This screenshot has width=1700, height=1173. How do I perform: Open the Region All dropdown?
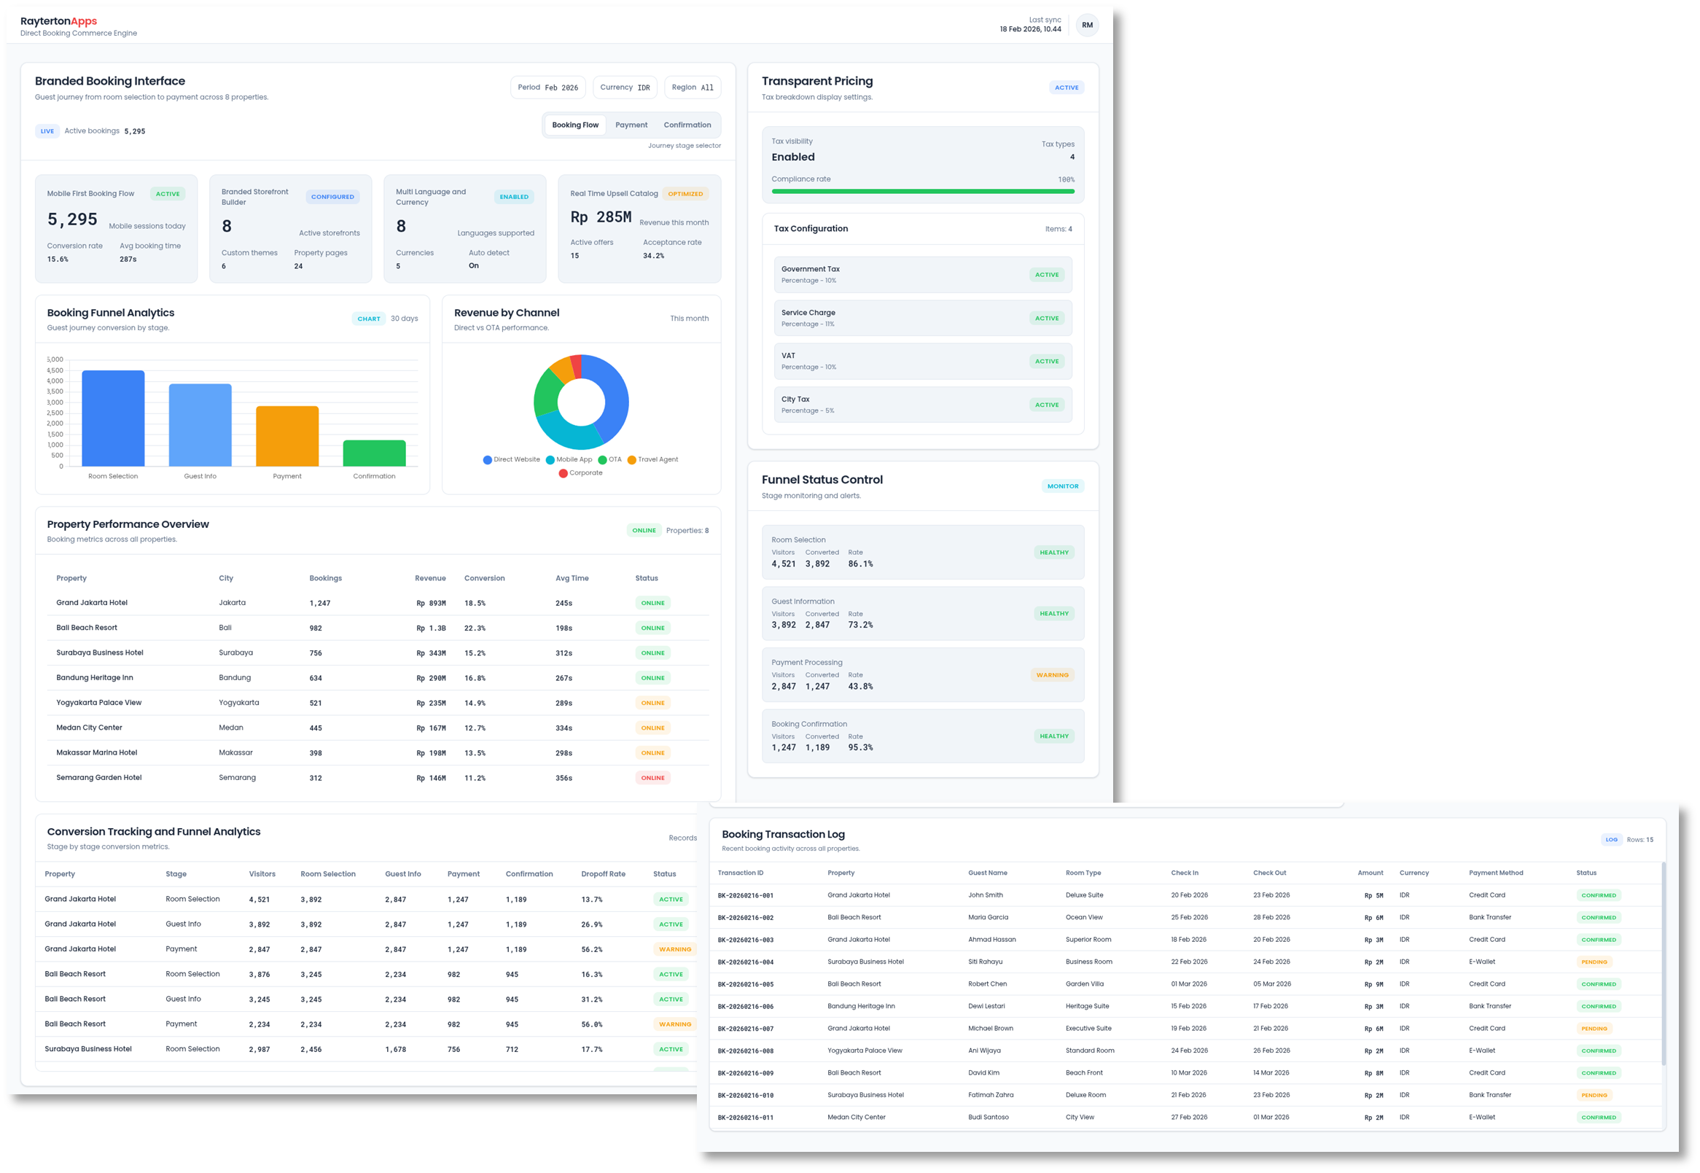691,87
